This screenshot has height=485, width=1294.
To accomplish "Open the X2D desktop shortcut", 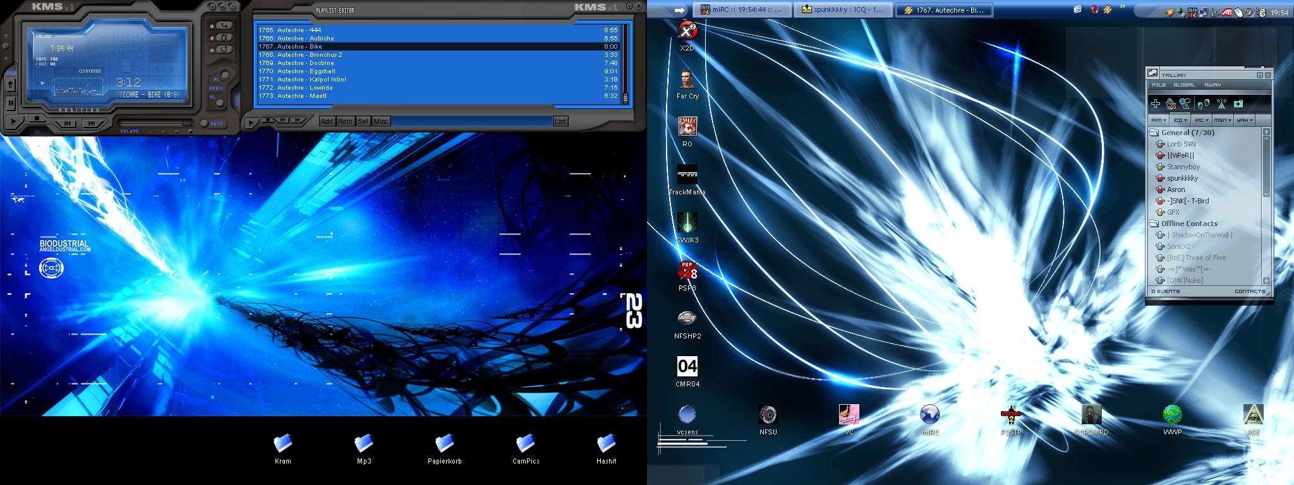I will coord(687,36).
